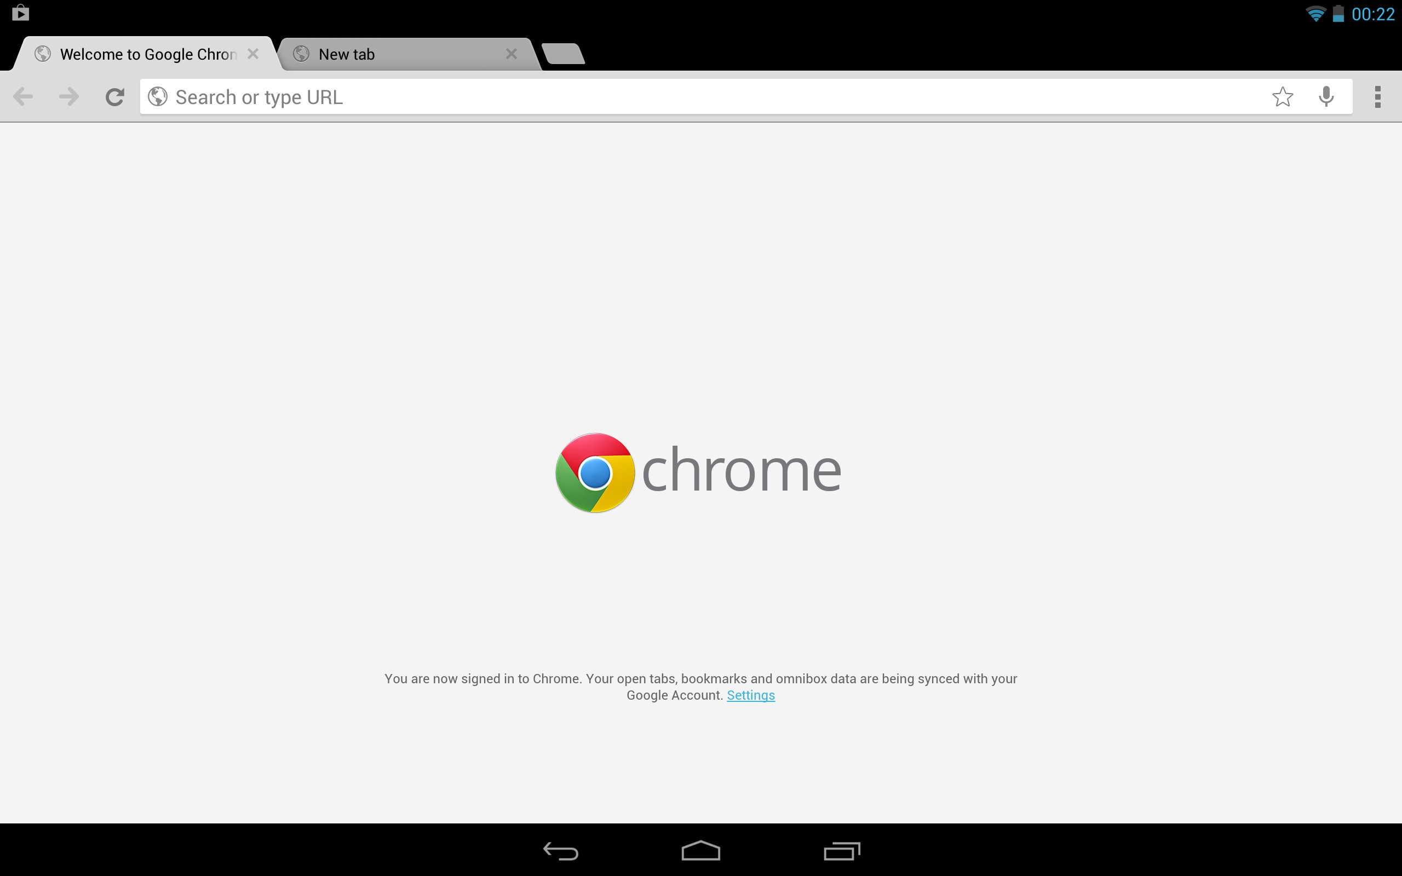Click the Chrome menu (three dots) icon
Image resolution: width=1402 pixels, height=876 pixels.
click(x=1377, y=97)
